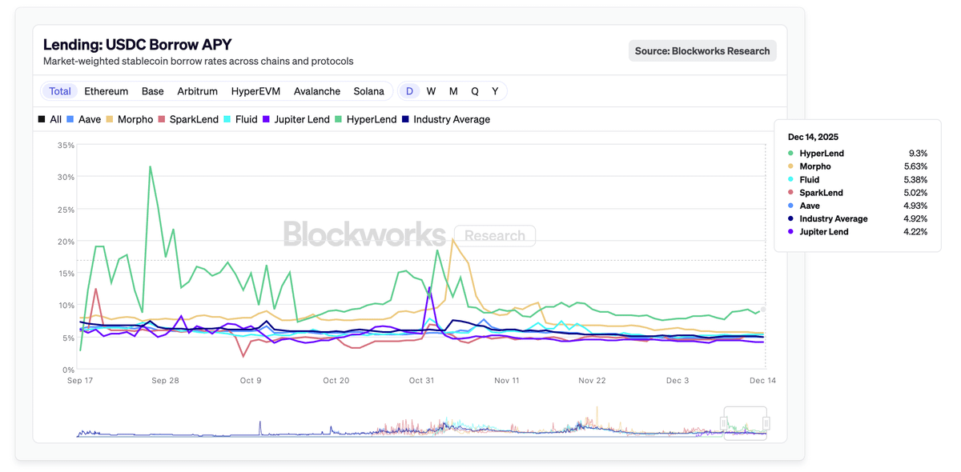Toggle Industry Average series in legend
Viewport: 961px width, 472px height.
coord(446,119)
